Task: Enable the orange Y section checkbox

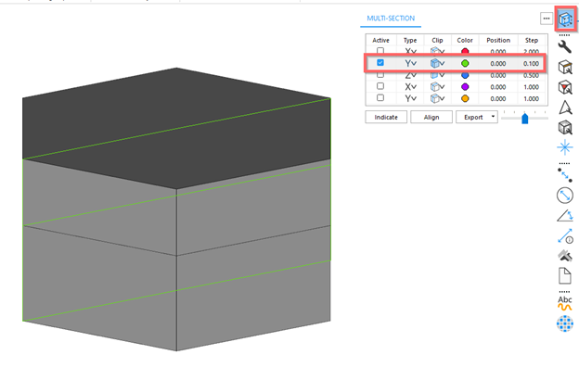Action: [x=380, y=97]
